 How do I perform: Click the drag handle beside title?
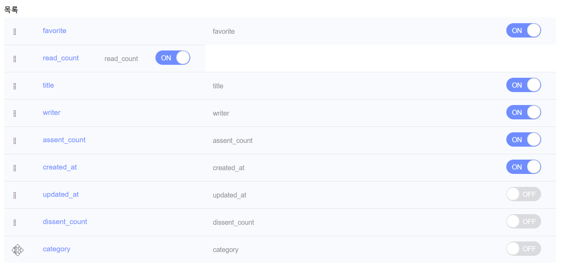click(x=15, y=86)
